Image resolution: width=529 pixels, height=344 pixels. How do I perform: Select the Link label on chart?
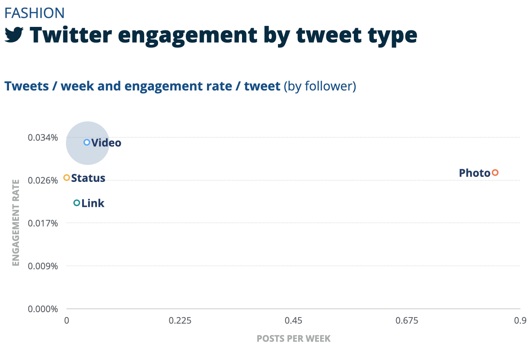(x=93, y=203)
